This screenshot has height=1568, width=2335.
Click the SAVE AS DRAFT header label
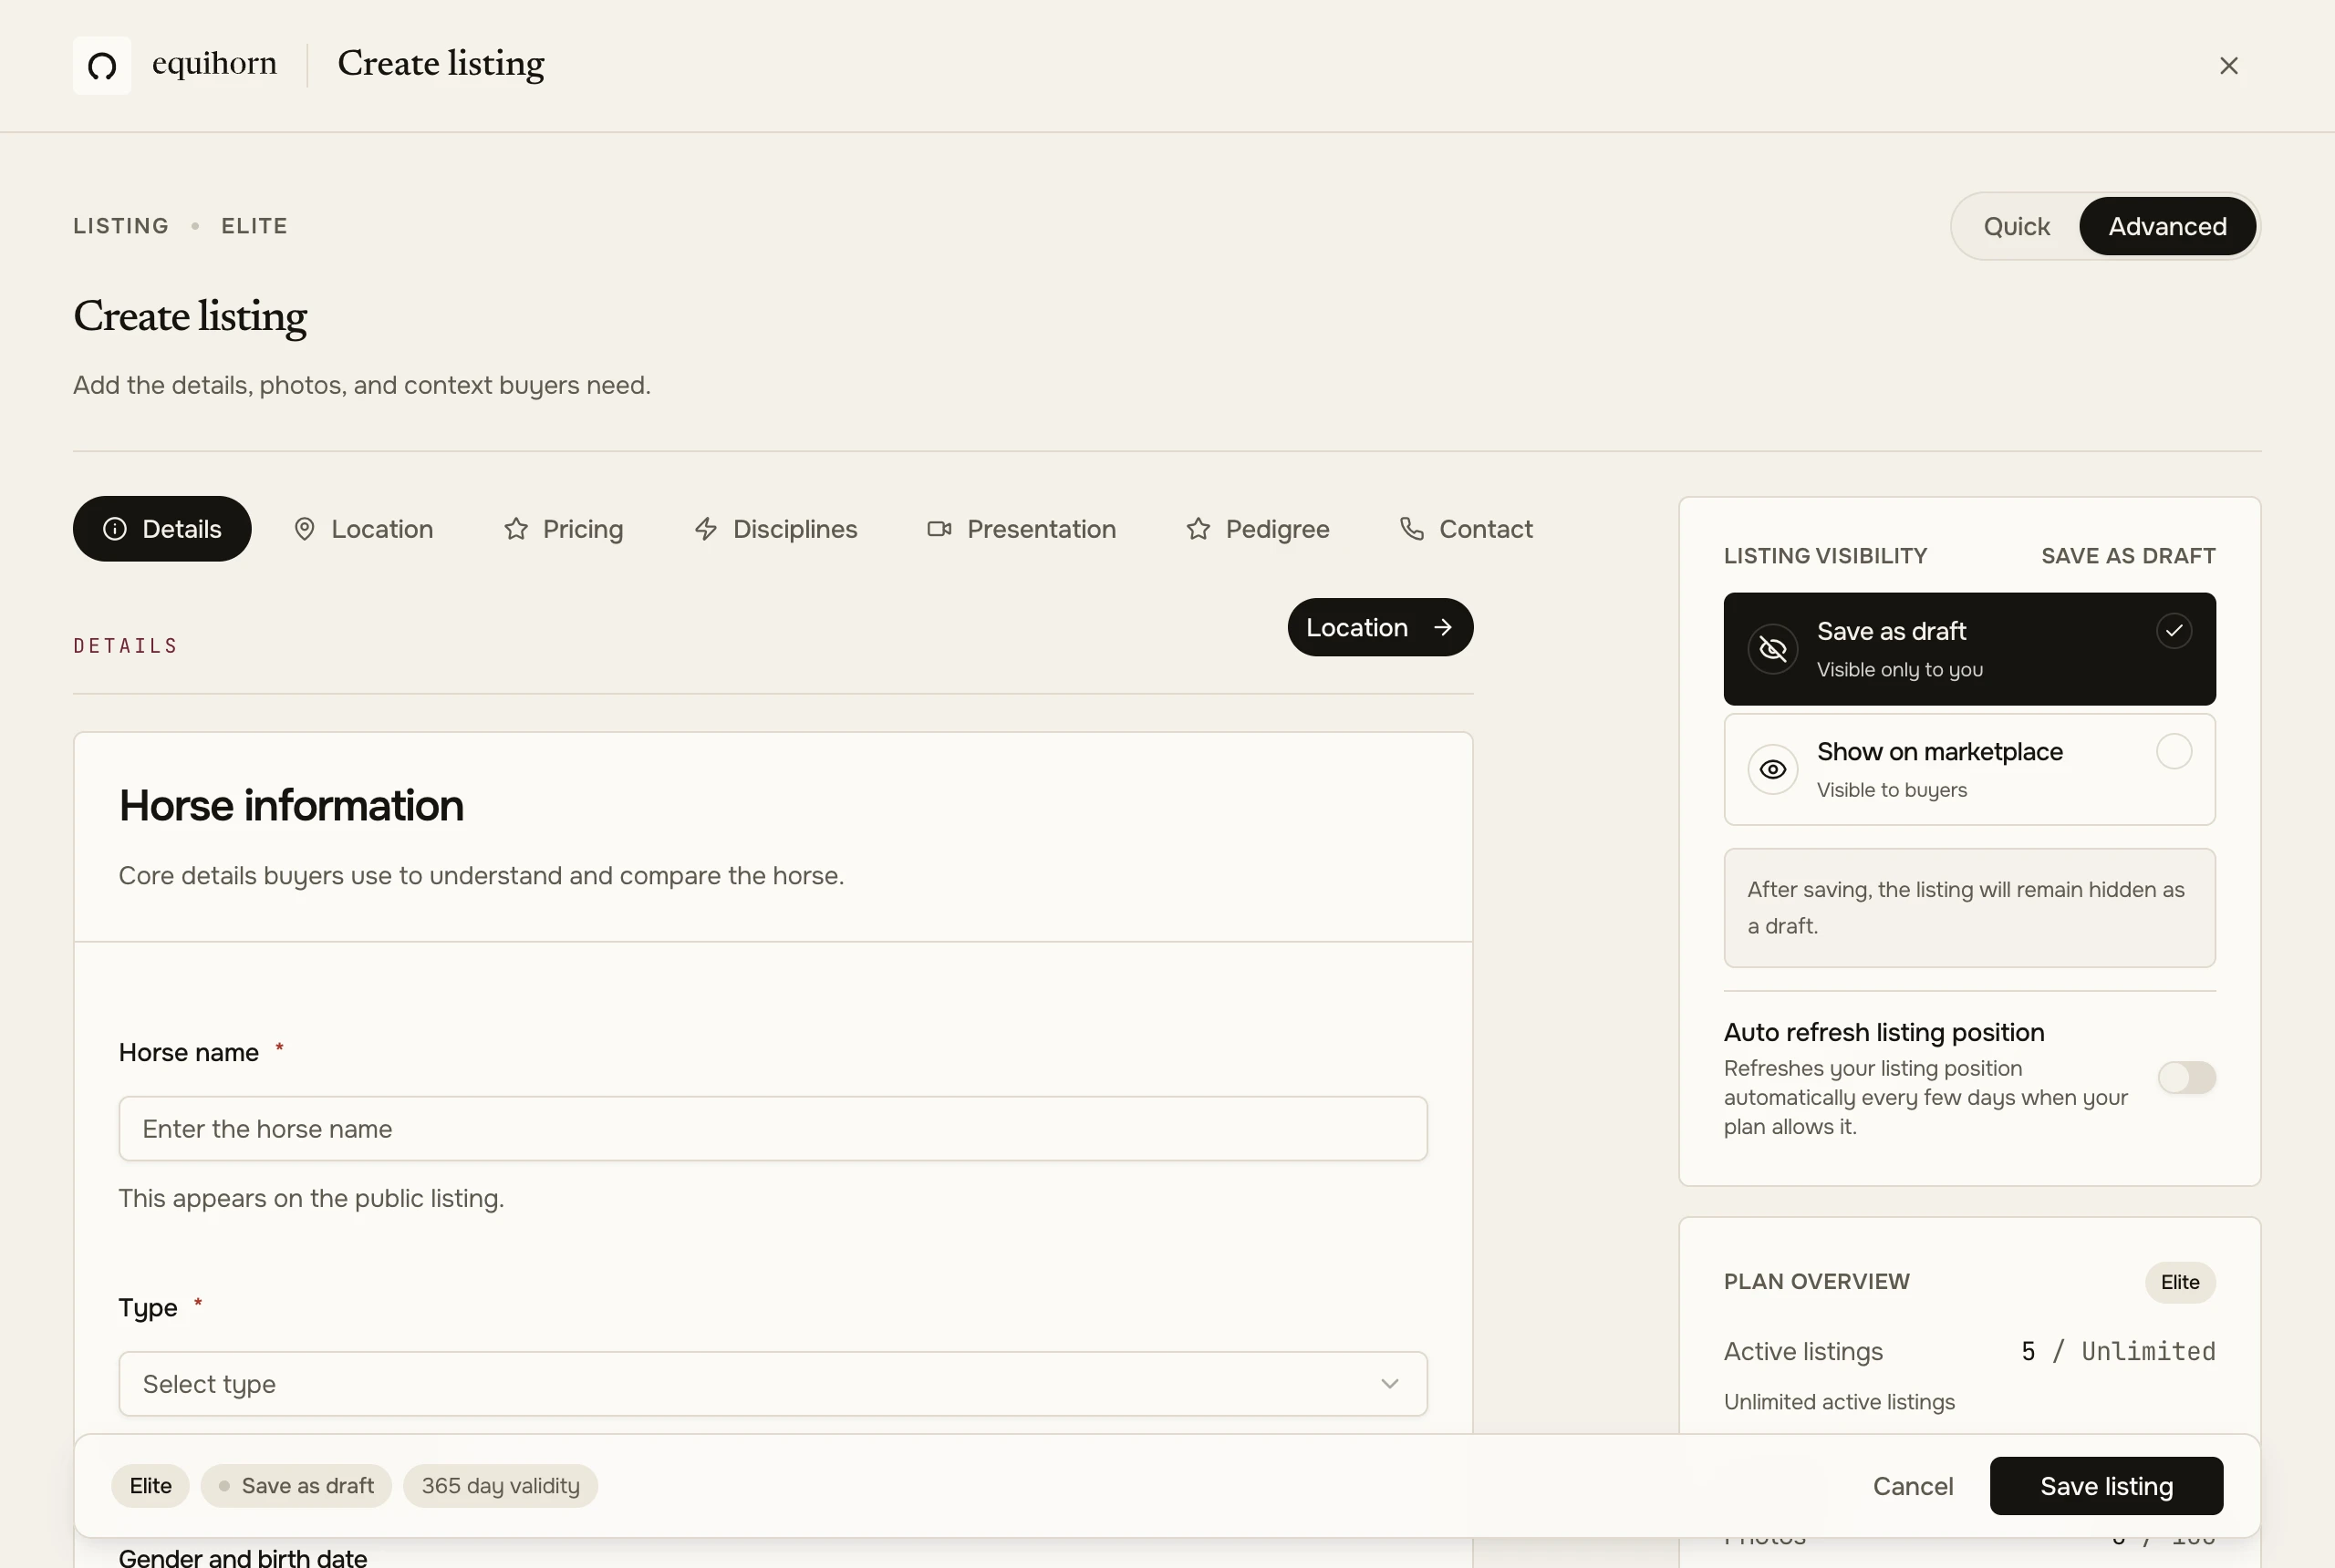click(x=2128, y=556)
